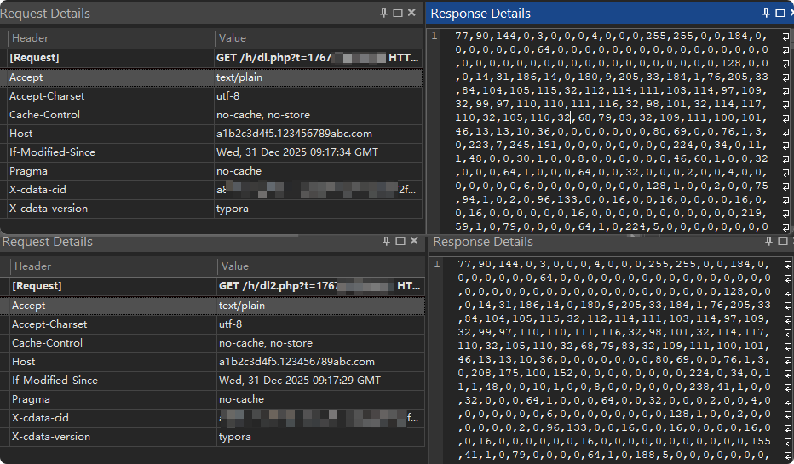The height and width of the screenshot is (464, 794).
Task: Close the dl.php Request Details panel
Action: 412,13
